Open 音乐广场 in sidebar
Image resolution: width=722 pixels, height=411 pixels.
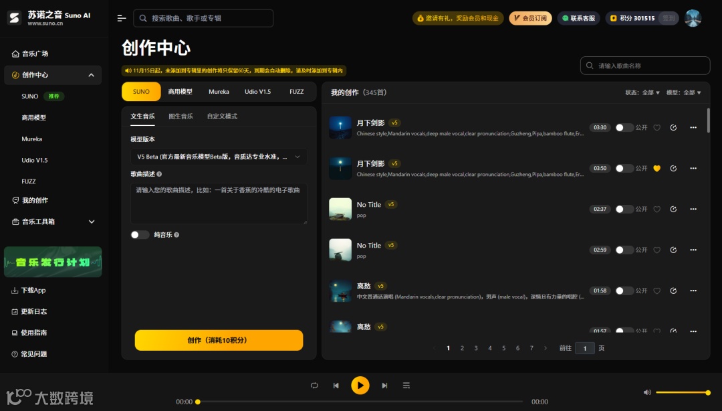53,54
